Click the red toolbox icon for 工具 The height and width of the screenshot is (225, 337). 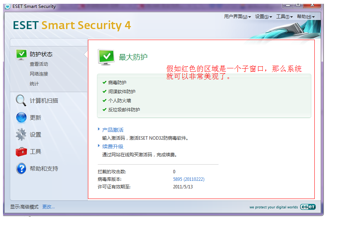point(21,152)
